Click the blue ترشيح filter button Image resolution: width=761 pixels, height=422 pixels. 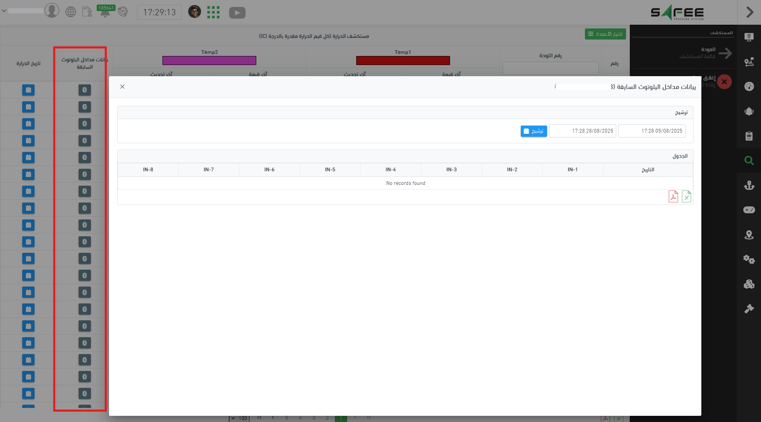click(x=534, y=131)
